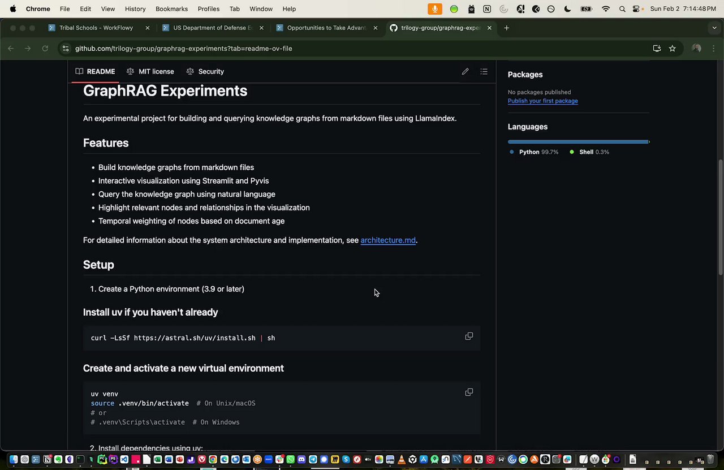
Task: Click the site information icon in address bar
Action: tap(66, 49)
